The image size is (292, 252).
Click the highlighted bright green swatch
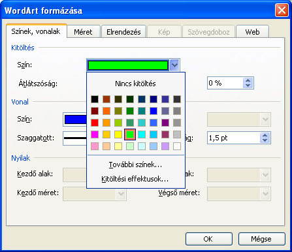pyautogui.click(x=130, y=134)
